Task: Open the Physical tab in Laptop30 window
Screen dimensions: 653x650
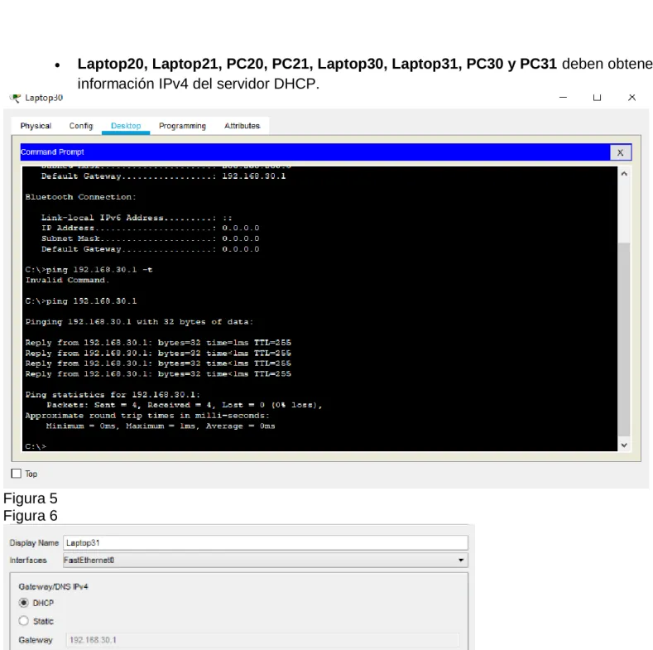Action: (36, 126)
